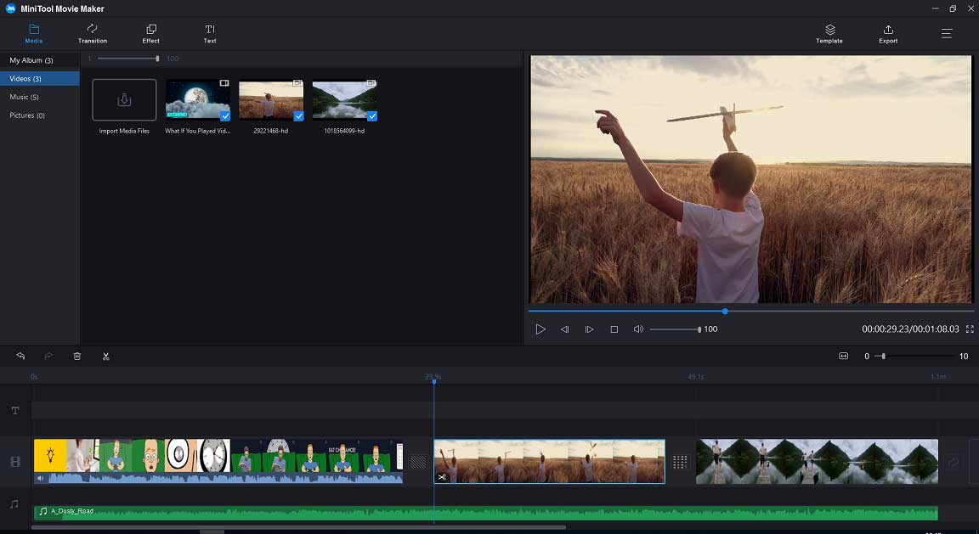Open the hamburger main menu
This screenshot has width=979, height=534.
tap(947, 34)
